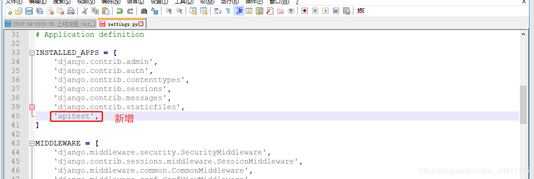This screenshot has width=534, height=179.
Task: Start recording a macro
Action: (x=305, y=11)
